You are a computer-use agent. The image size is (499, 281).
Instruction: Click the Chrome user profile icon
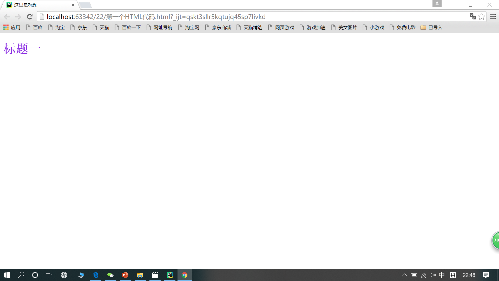(x=437, y=4)
